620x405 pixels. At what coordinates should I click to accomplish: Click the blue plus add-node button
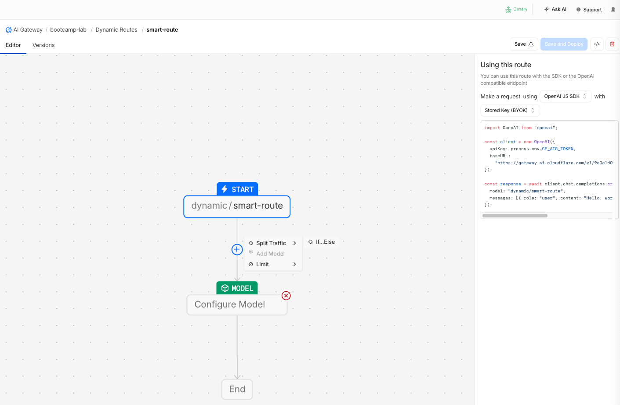coord(237,250)
